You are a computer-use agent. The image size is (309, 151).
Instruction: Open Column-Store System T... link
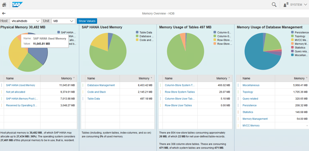coord(180,85)
